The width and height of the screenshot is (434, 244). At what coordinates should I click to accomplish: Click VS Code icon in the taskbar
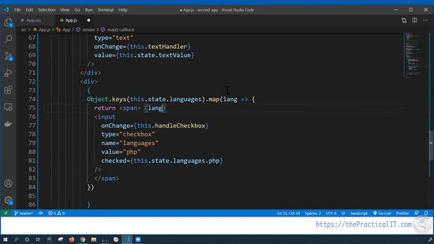point(127,239)
